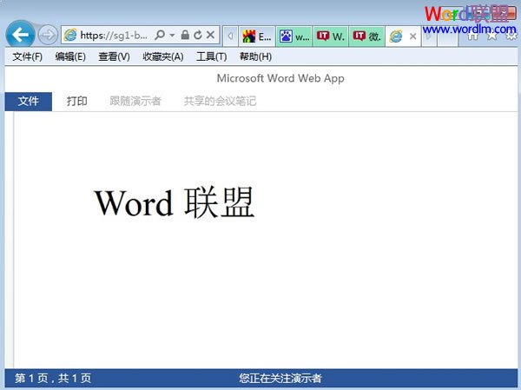Click the search magnifier in address bar
This screenshot has width=521, height=390.
[x=159, y=36]
